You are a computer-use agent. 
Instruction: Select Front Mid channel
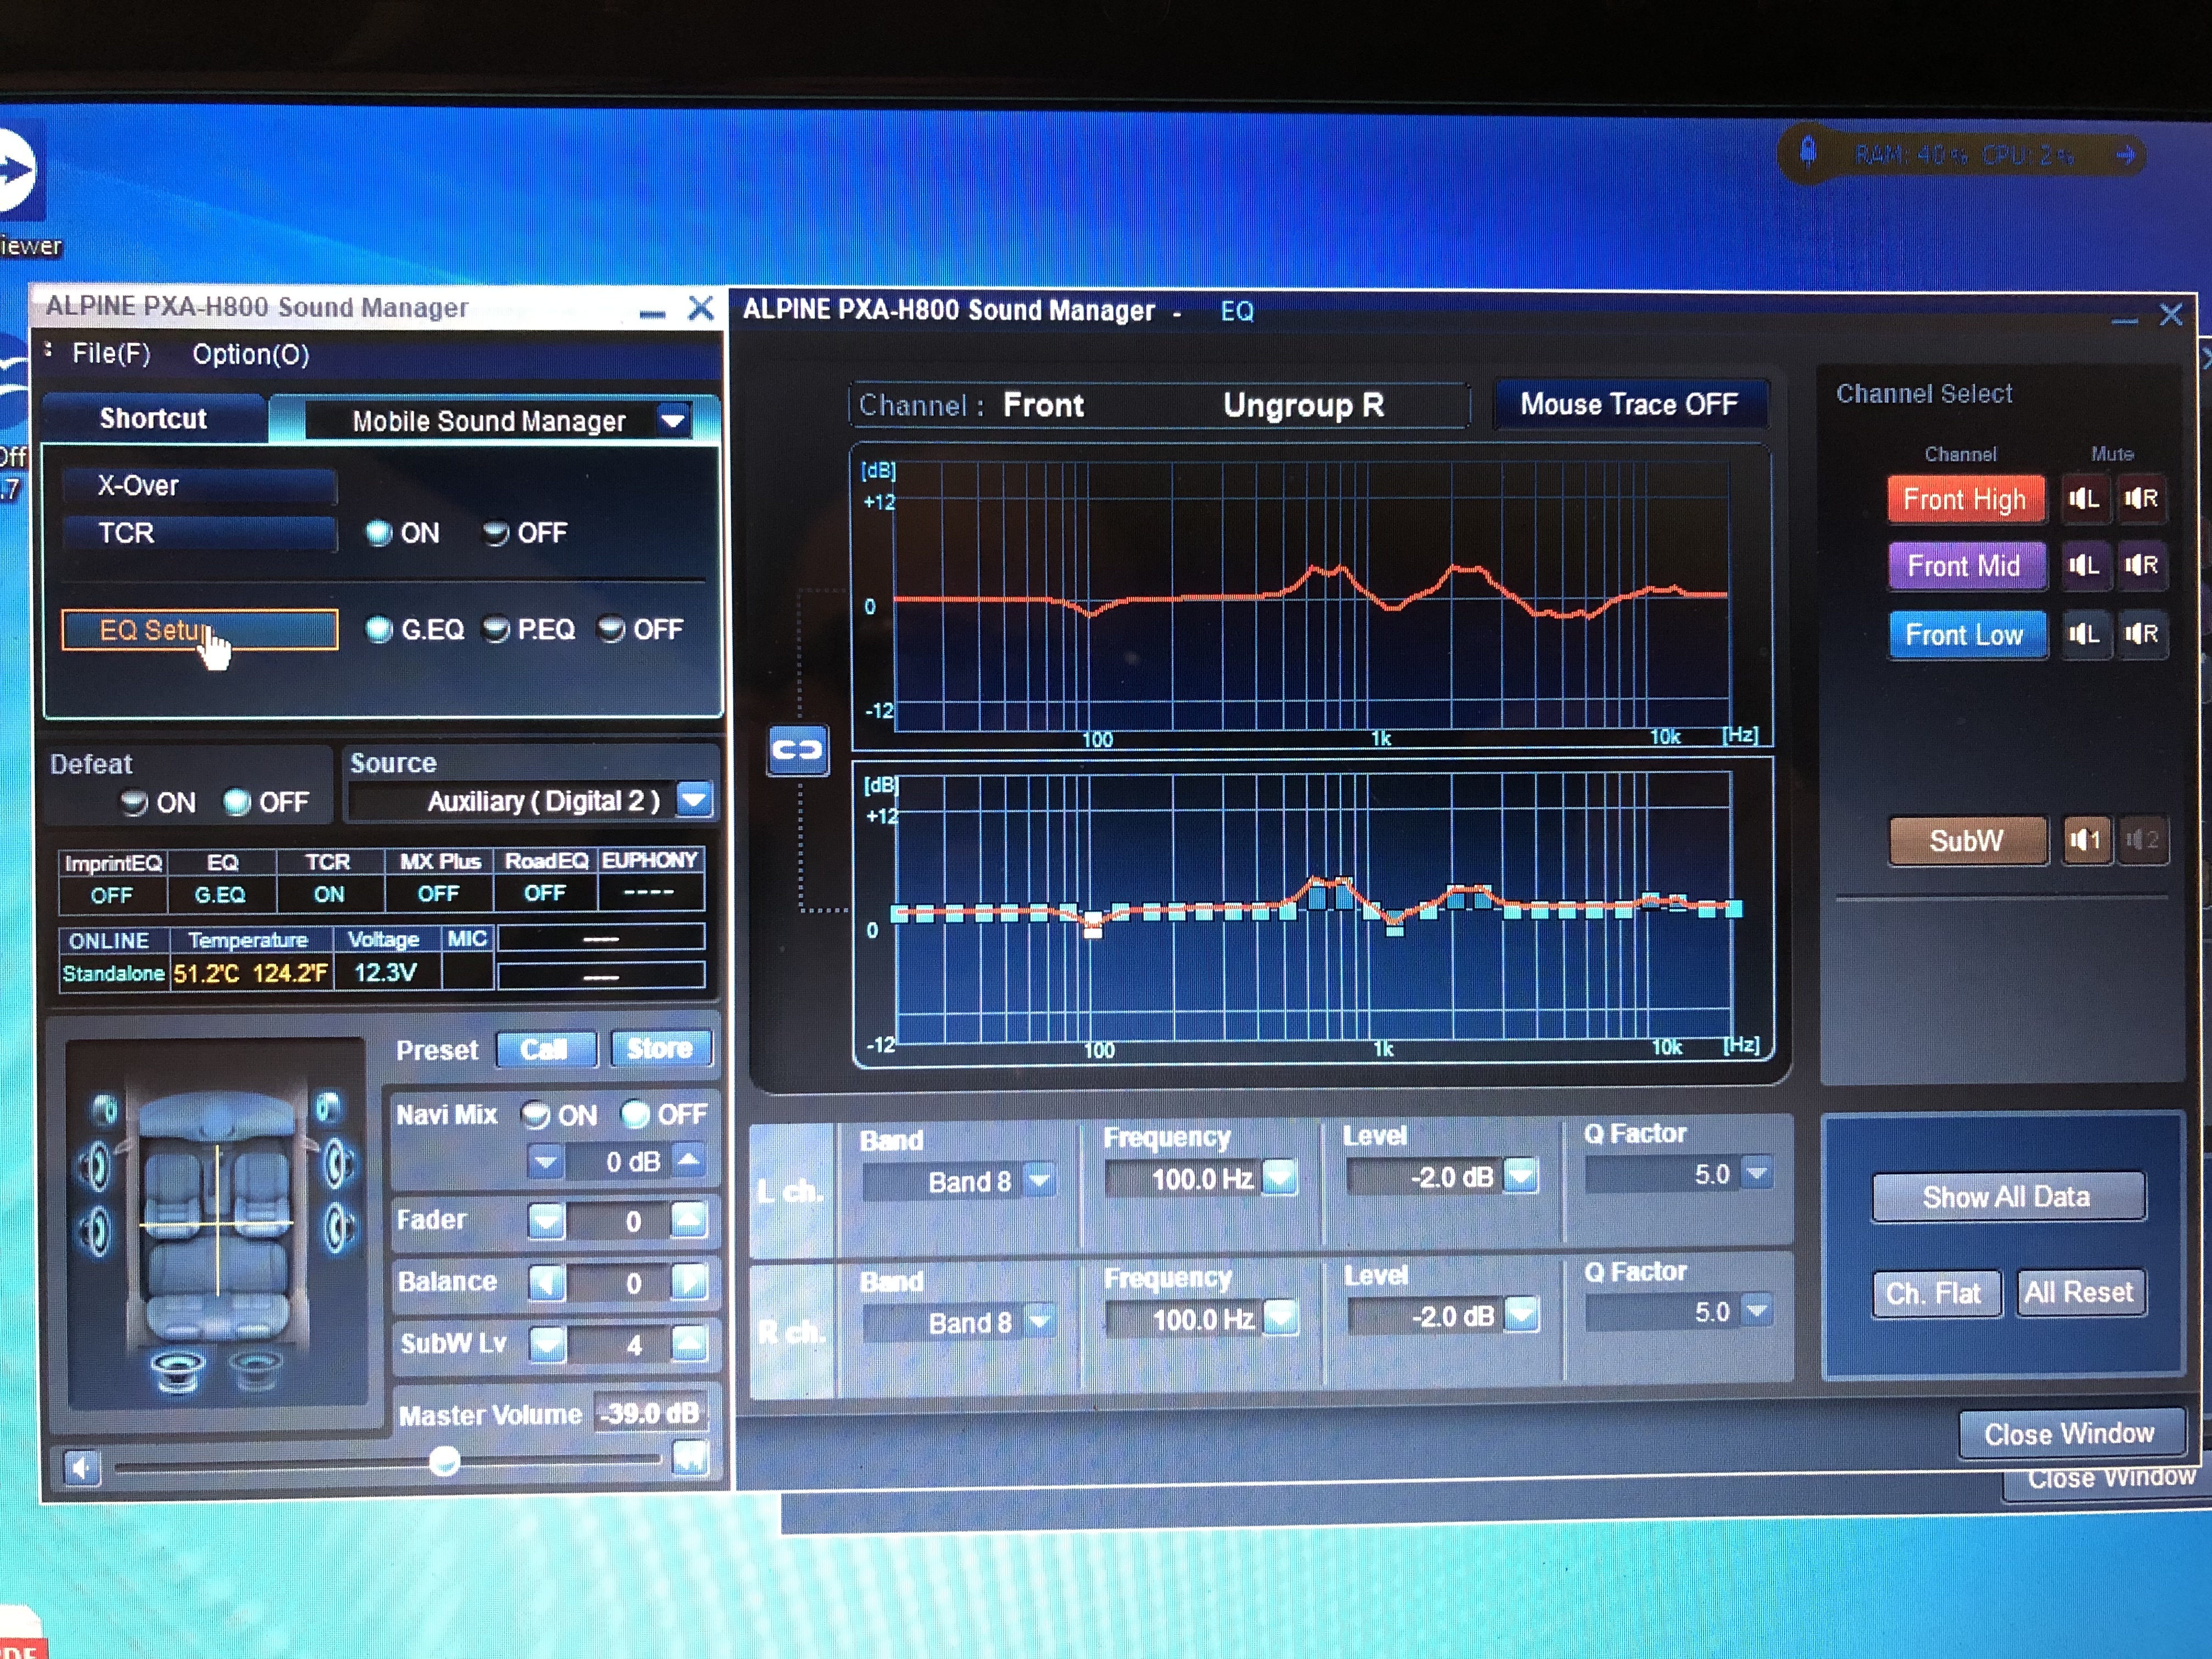point(1966,566)
